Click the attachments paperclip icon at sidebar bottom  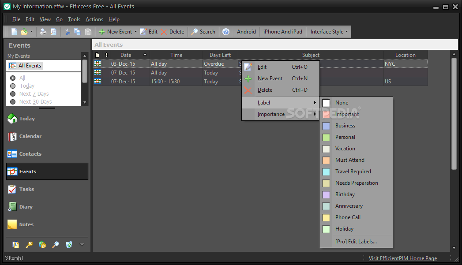point(16,245)
